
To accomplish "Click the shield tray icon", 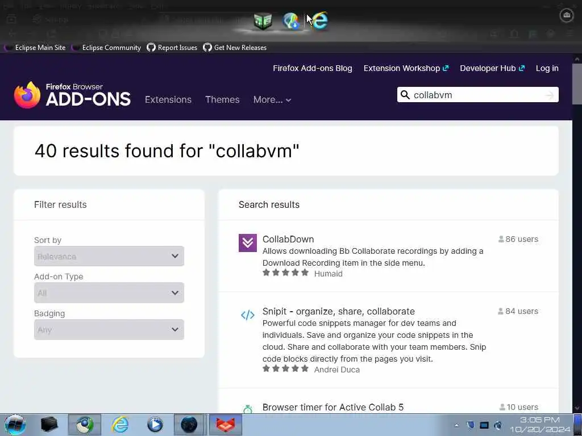I will click(470, 425).
